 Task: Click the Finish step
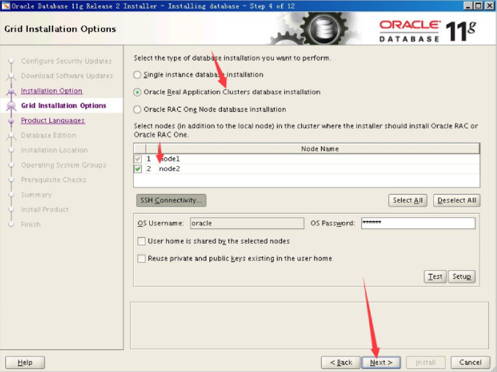point(31,224)
